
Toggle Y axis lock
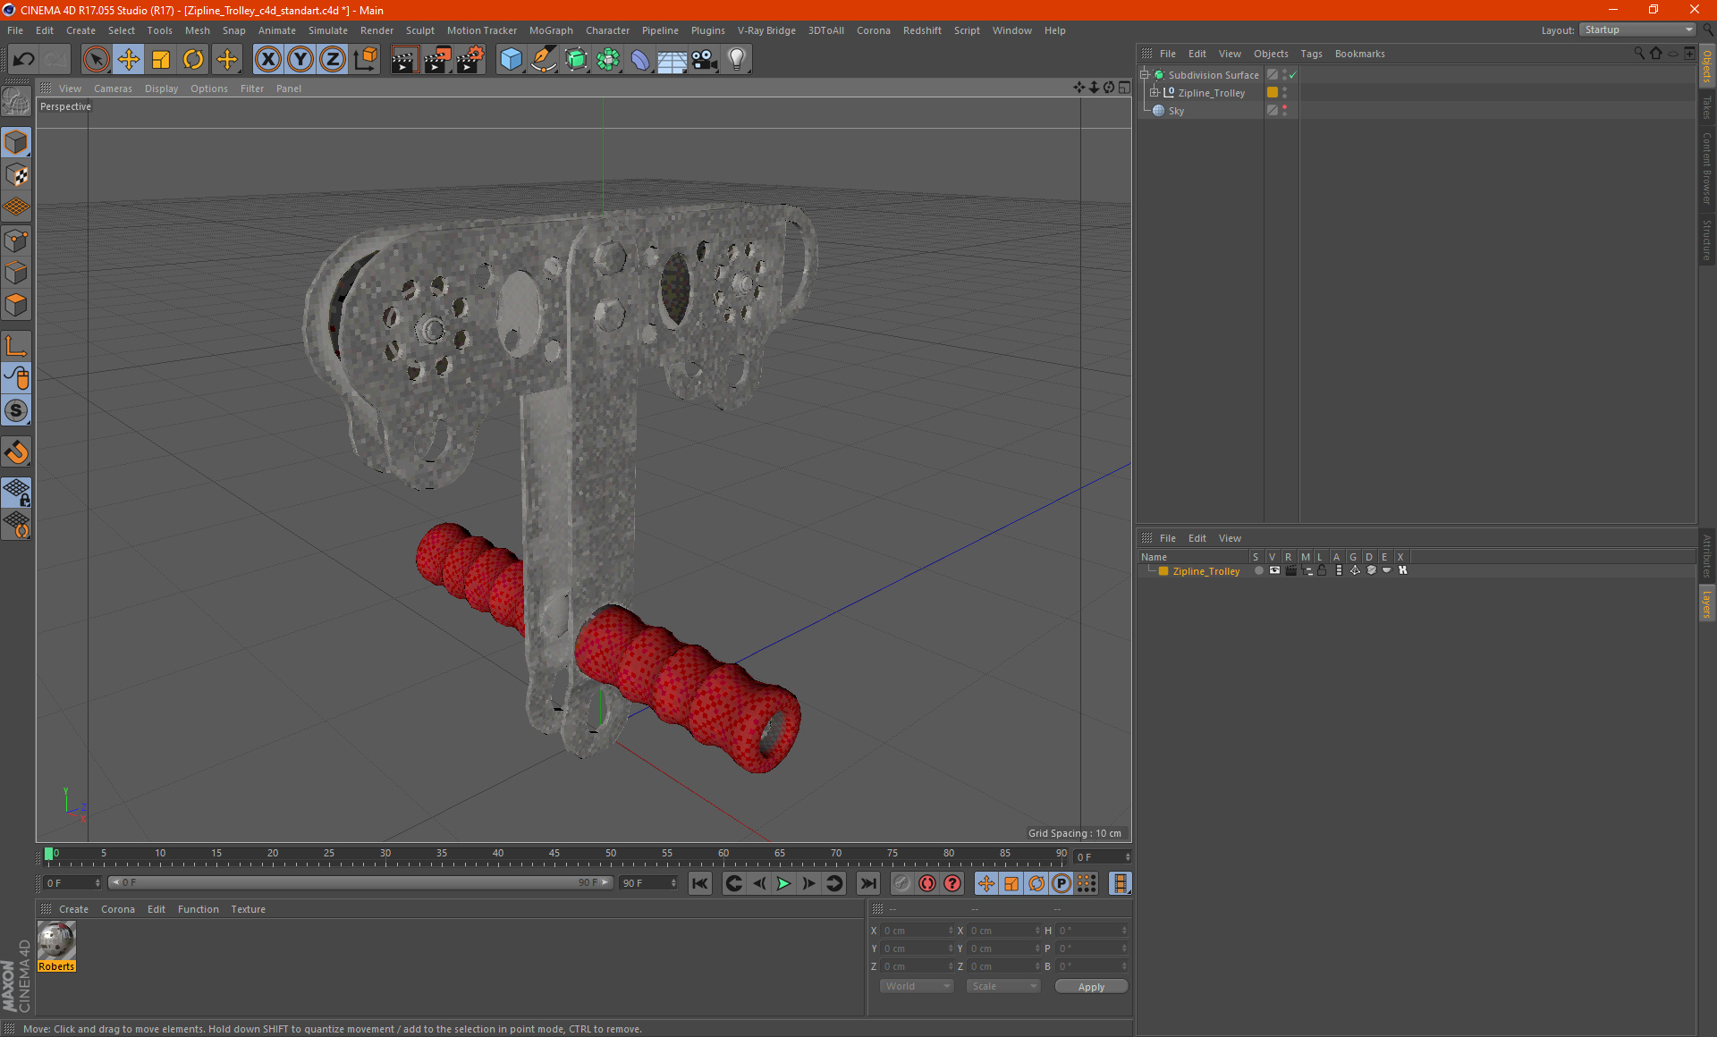[x=300, y=60]
